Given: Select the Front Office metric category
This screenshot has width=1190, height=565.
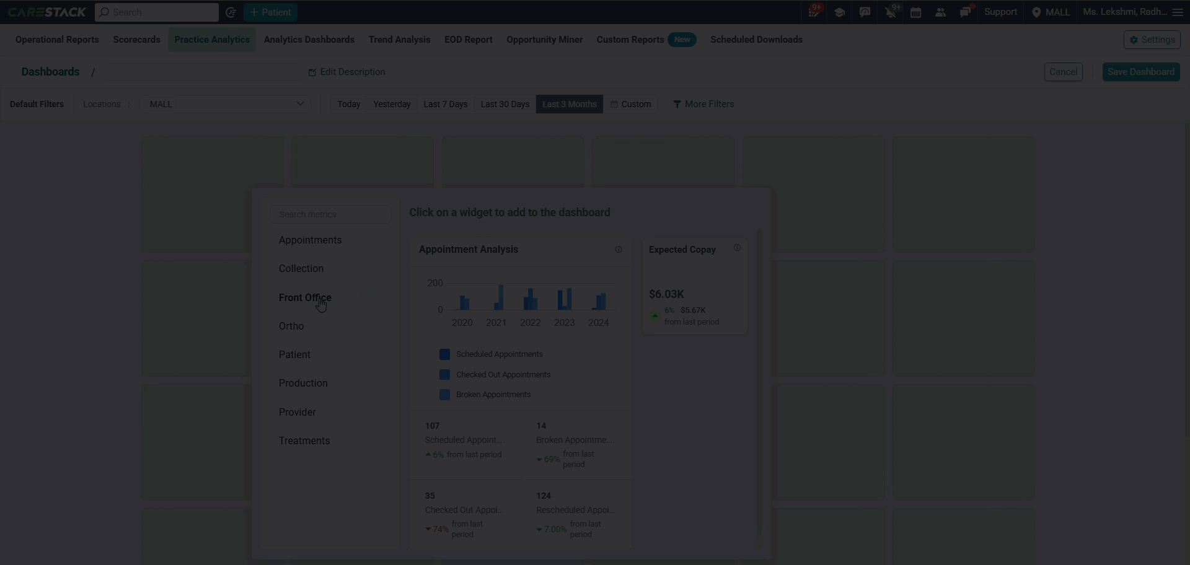Looking at the screenshot, I should click(x=305, y=298).
